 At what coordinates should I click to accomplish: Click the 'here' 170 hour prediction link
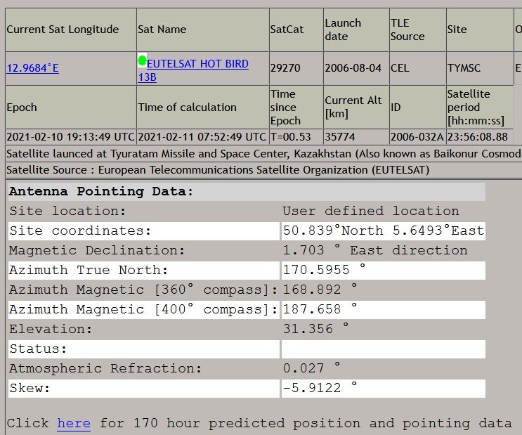[74, 423]
